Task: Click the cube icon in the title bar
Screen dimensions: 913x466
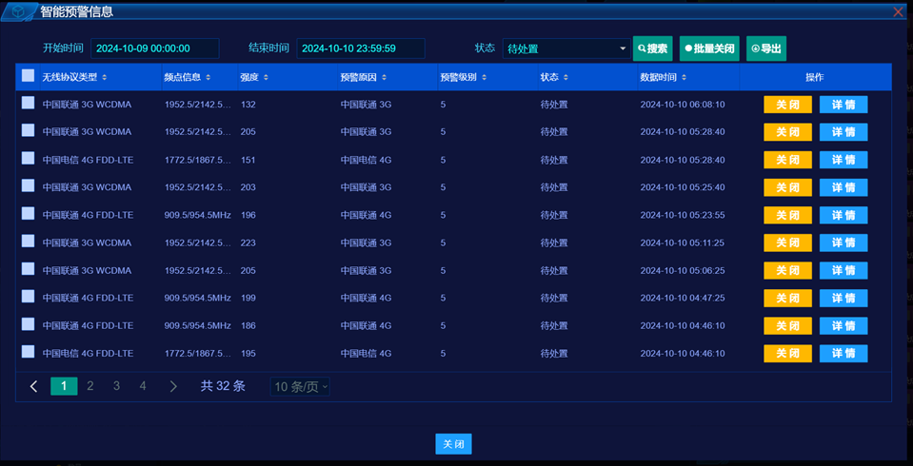Action: 18,11
